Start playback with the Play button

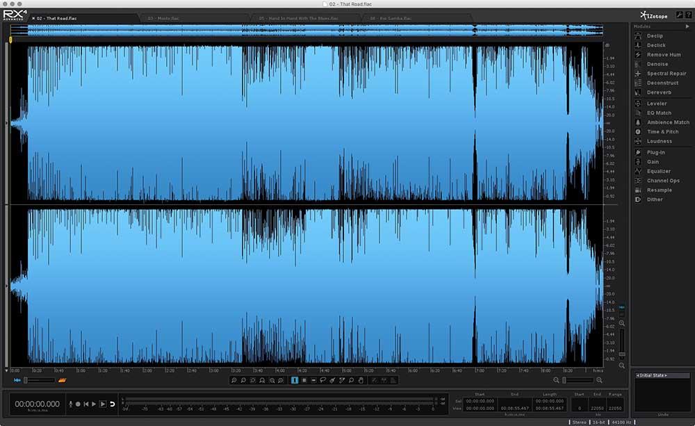click(94, 404)
